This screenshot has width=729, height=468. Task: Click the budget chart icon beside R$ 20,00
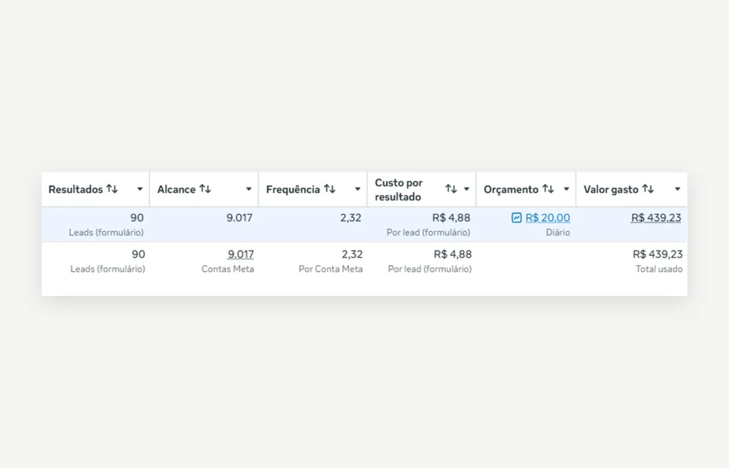517,218
